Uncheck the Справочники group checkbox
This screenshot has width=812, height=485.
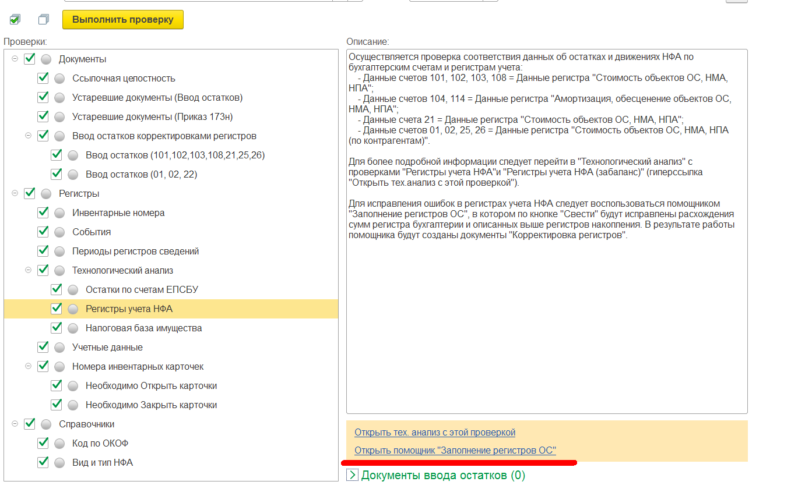pos(29,424)
